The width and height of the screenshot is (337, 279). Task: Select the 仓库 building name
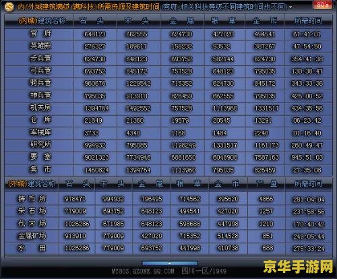(40, 119)
